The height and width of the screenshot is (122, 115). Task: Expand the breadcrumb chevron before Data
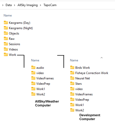pos(3,5)
